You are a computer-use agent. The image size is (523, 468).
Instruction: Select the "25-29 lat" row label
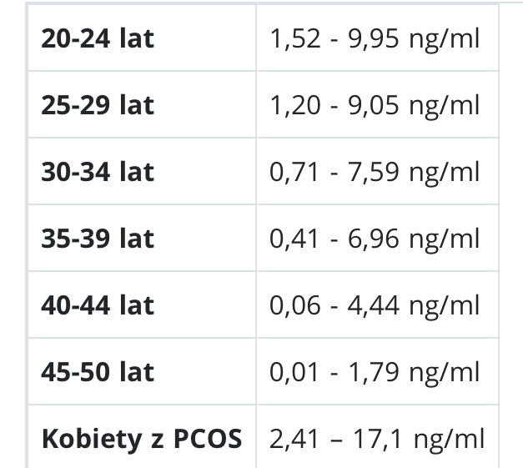pyautogui.click(x=98, y=105)
